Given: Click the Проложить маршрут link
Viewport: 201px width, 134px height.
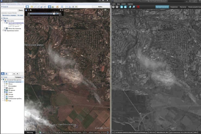Looking at the screenshot, I should pyautogui.click(x=9, y=15).
